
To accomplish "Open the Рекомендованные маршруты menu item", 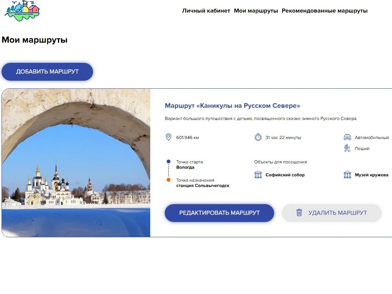I will point(325,11).
